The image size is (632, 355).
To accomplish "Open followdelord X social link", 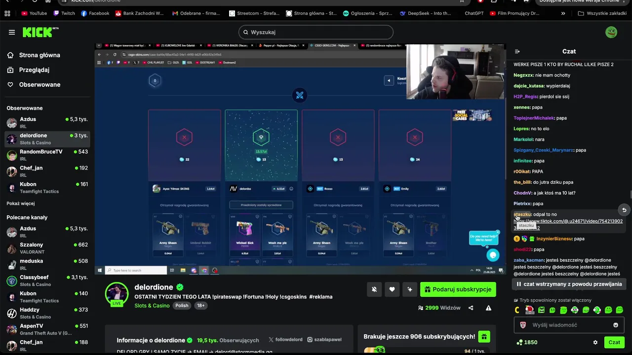I will [285, 340].
